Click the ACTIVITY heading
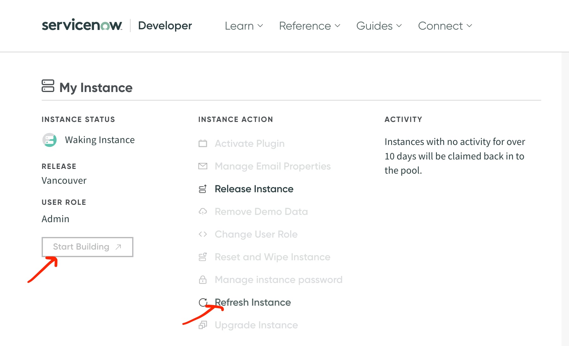Image resolution: width=569 pixels, height=346 pixels. [403, 119]
